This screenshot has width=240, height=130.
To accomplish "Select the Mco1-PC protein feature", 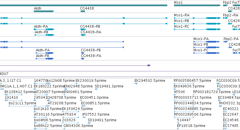I will point(206,53).
